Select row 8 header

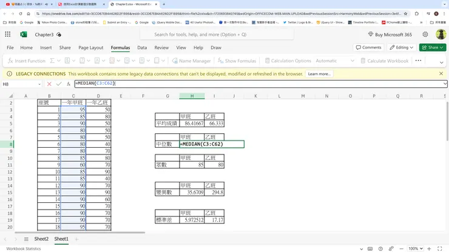click(x=10, y=144)
